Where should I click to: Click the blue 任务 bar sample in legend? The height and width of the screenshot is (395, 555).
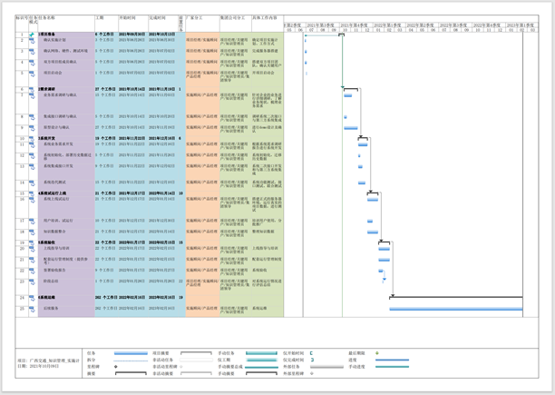pyautogui.click(x=130, y=354)
